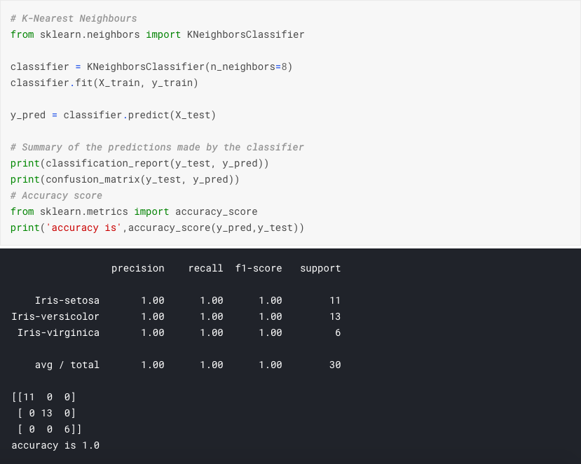
Task: Click the print(confusion_matrix(...)) code line
Action: coord(125,179)
